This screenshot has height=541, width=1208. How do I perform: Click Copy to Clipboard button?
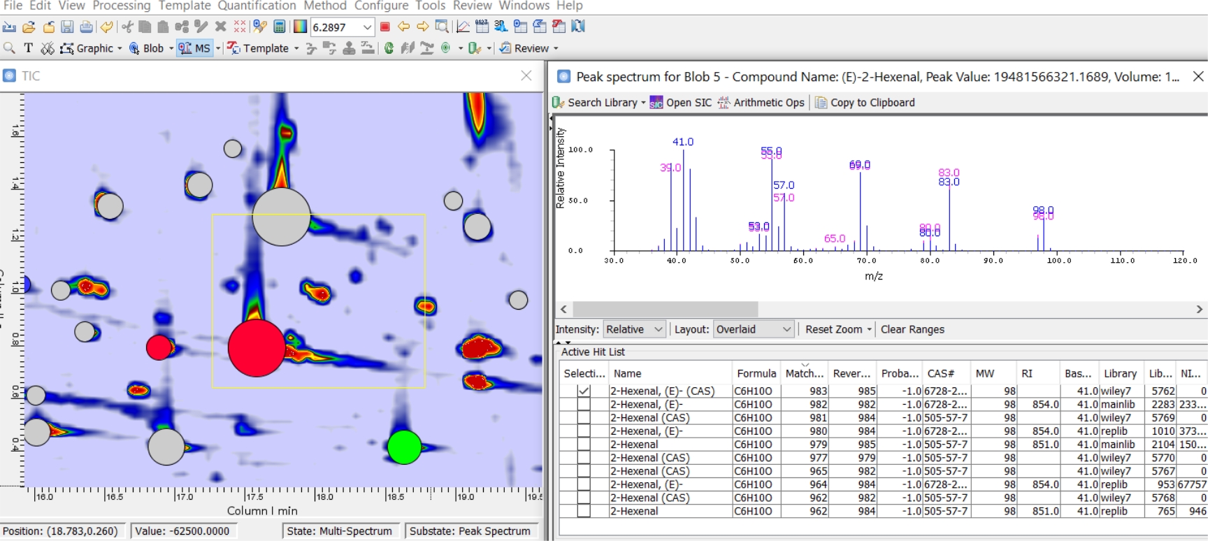(865, 103)
